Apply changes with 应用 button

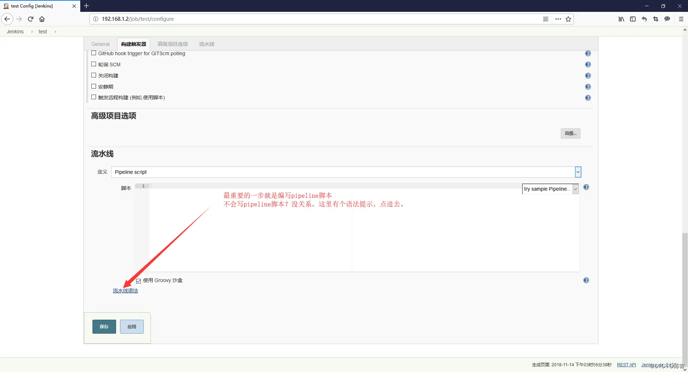[132, 326]
